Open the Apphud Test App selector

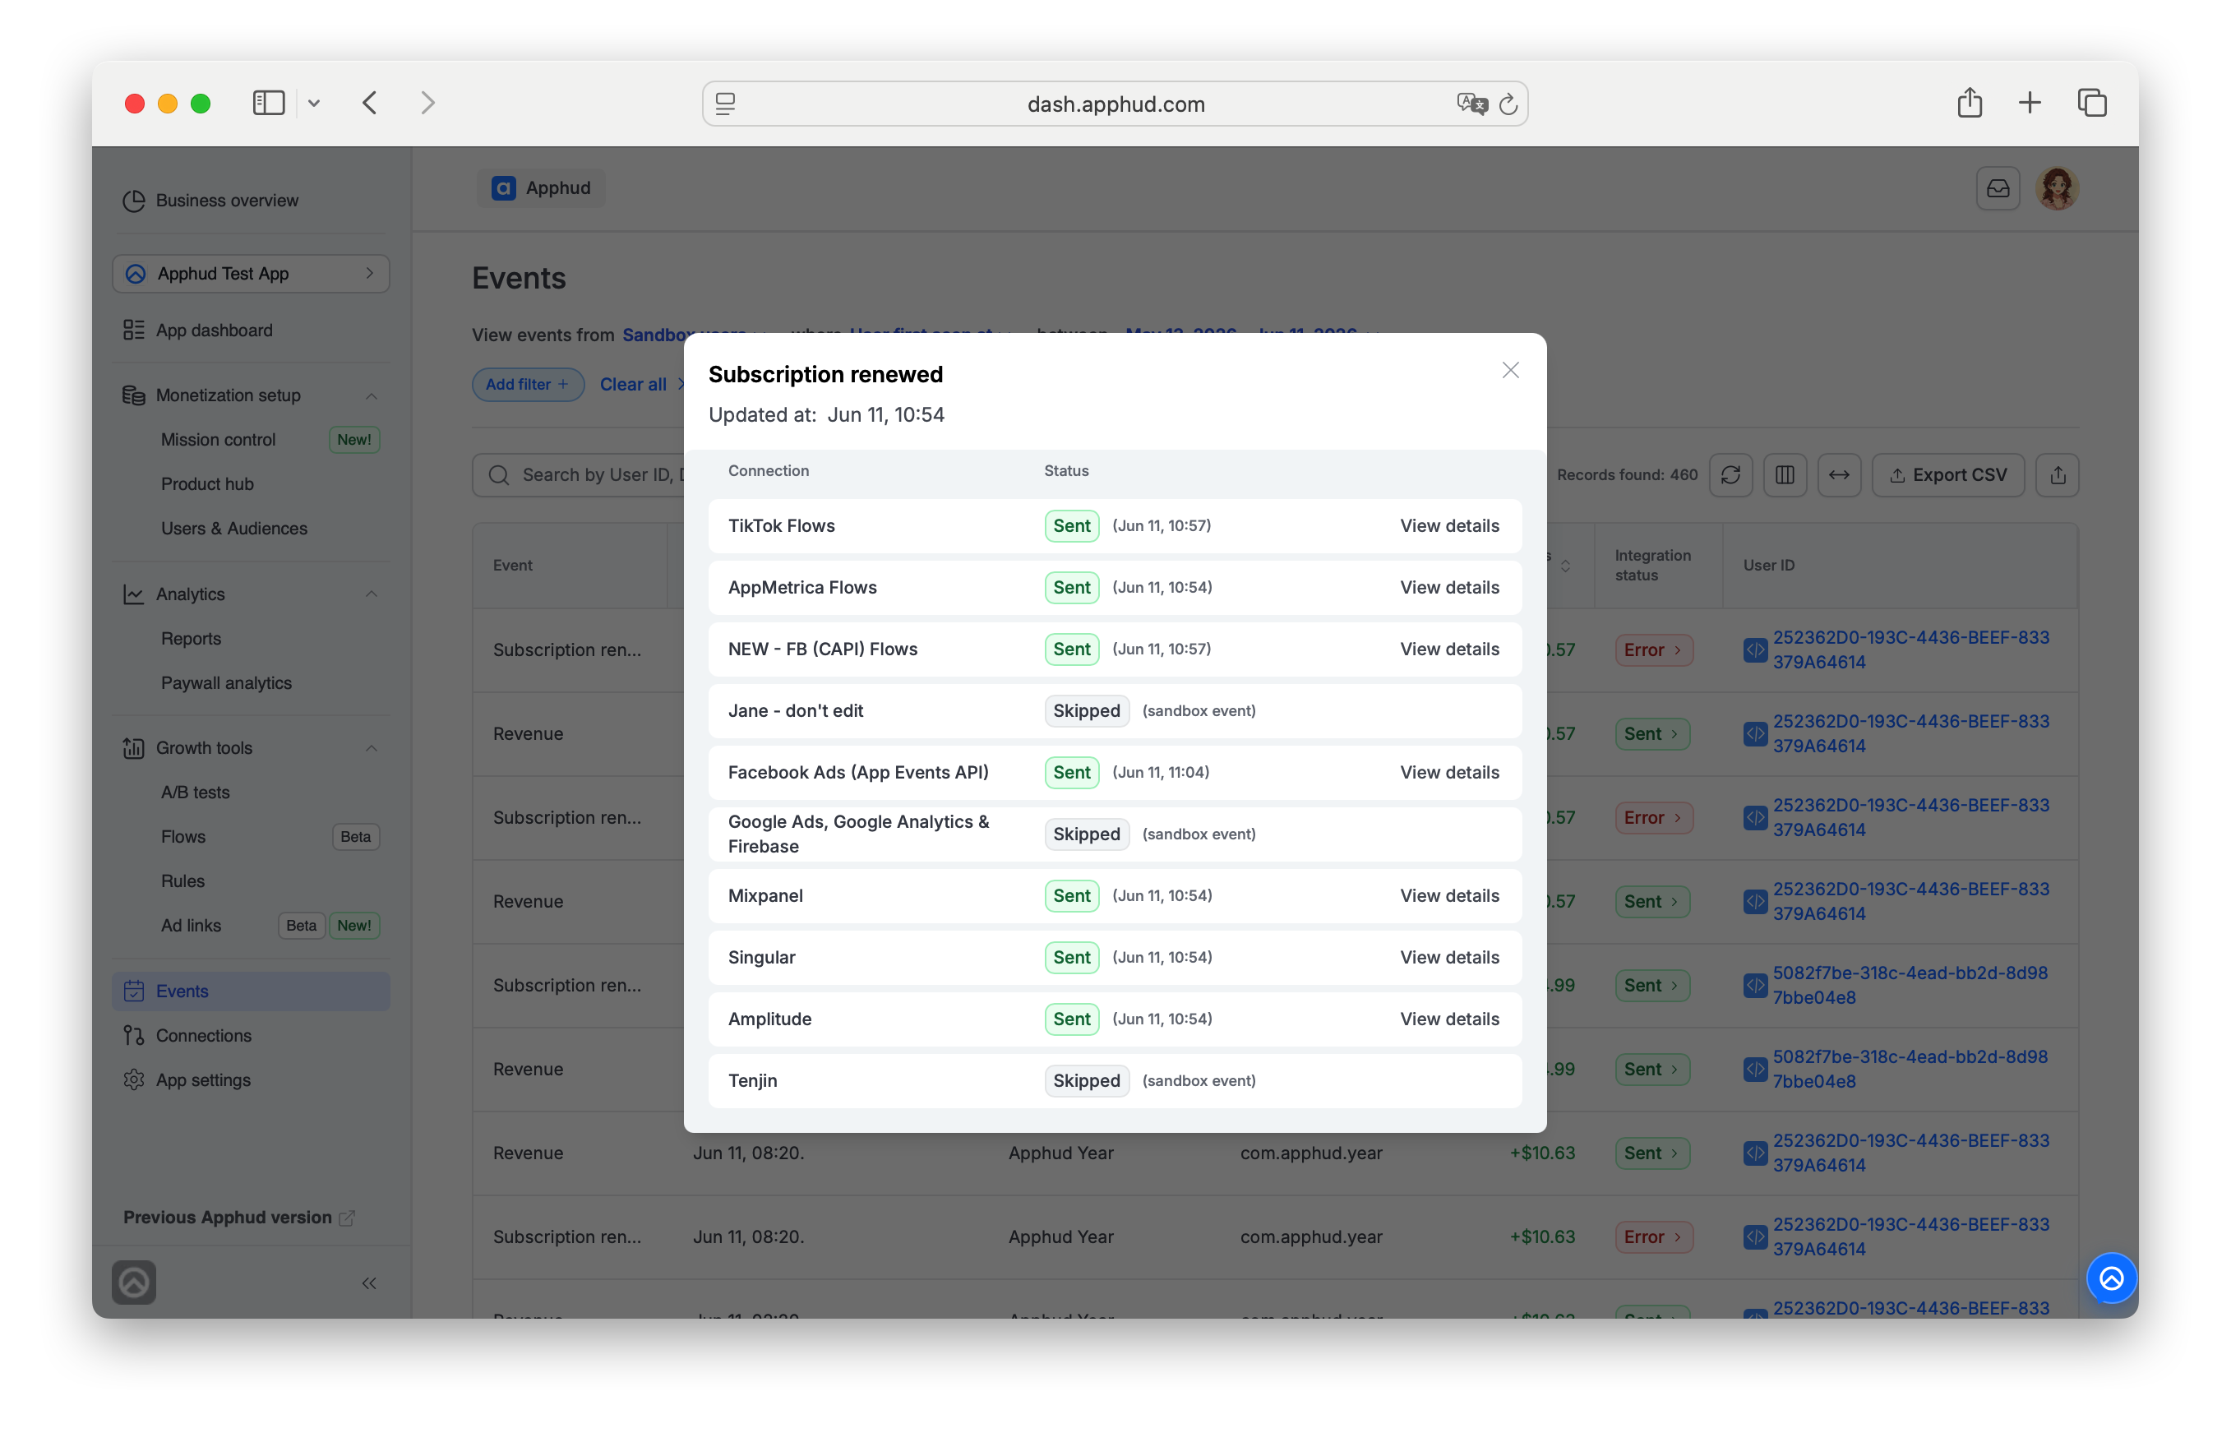pos(251,274)
